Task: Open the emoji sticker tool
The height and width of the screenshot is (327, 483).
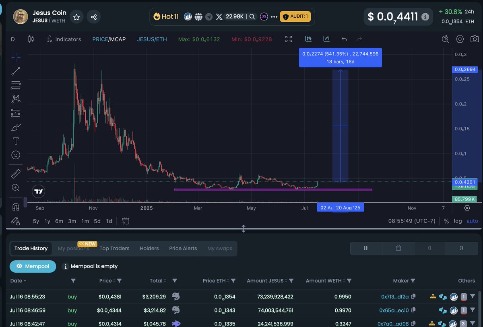Action: (x=16, y=155)
